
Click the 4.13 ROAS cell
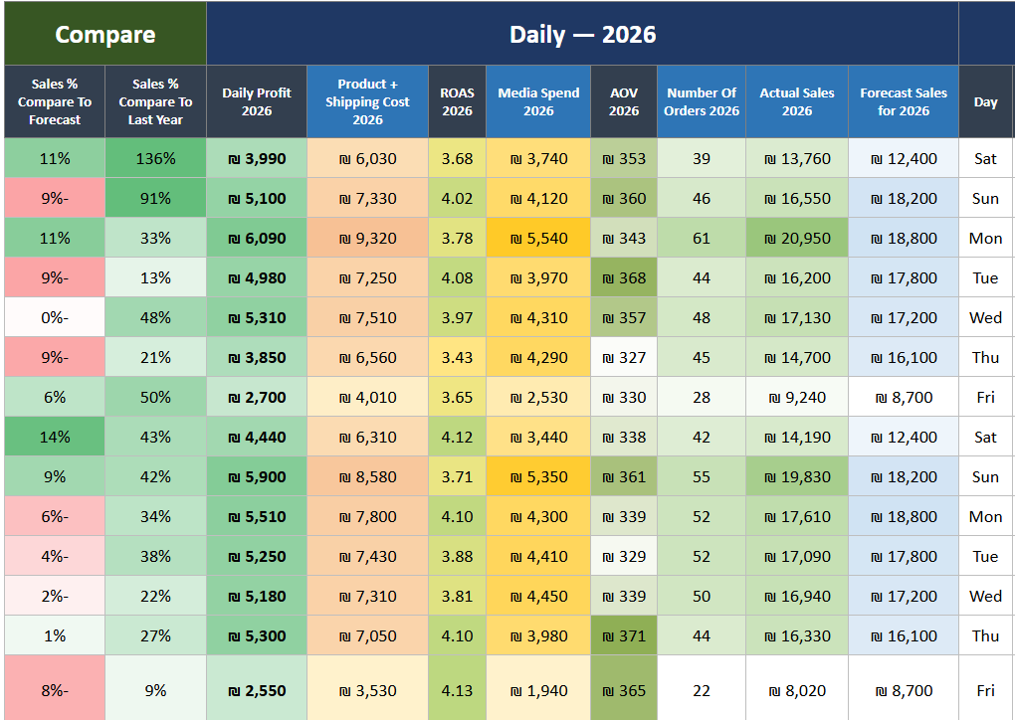pyautogui.click(x=457, y=690)
